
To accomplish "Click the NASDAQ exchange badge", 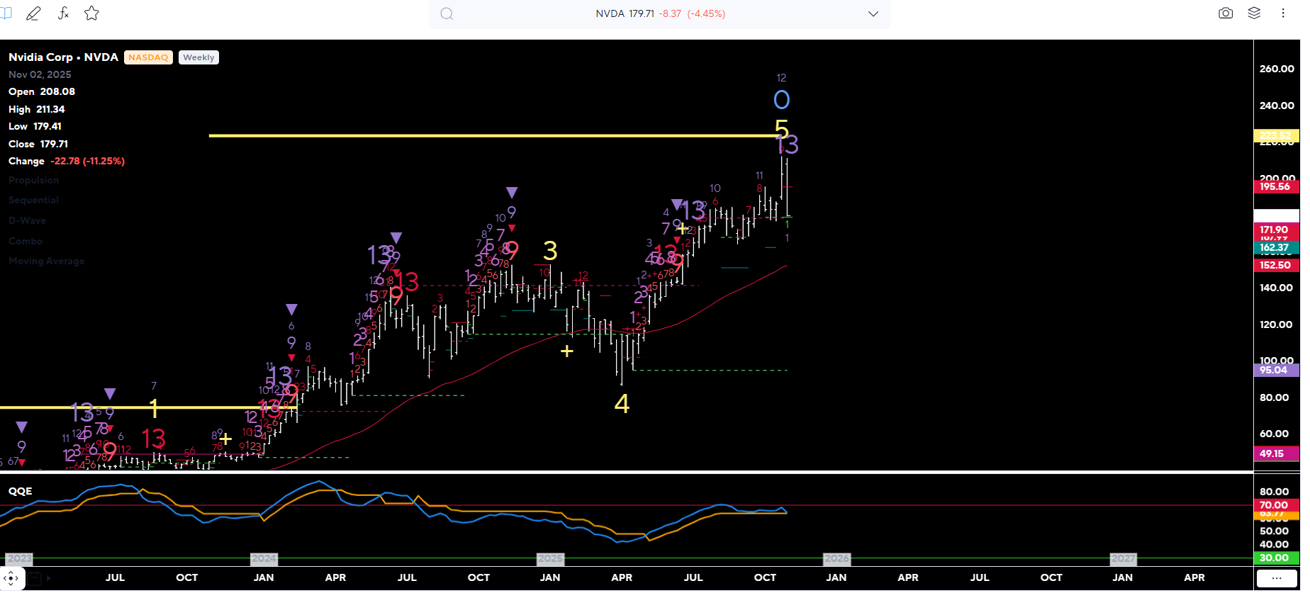I will tap(148, 57).
